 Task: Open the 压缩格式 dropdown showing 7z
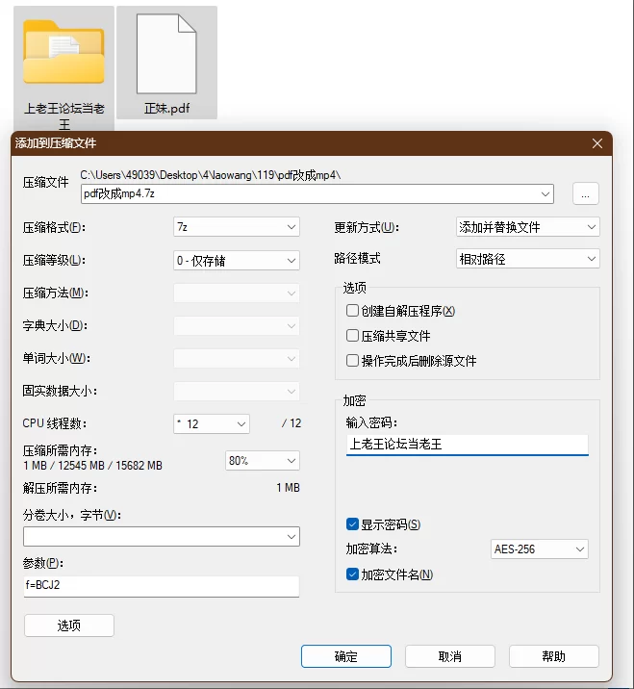pos(237,227)
